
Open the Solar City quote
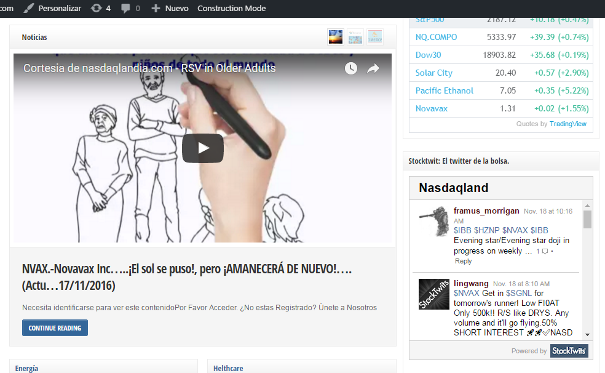[x=433, y=73]
